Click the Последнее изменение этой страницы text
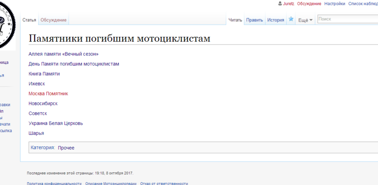 [80, 173]
